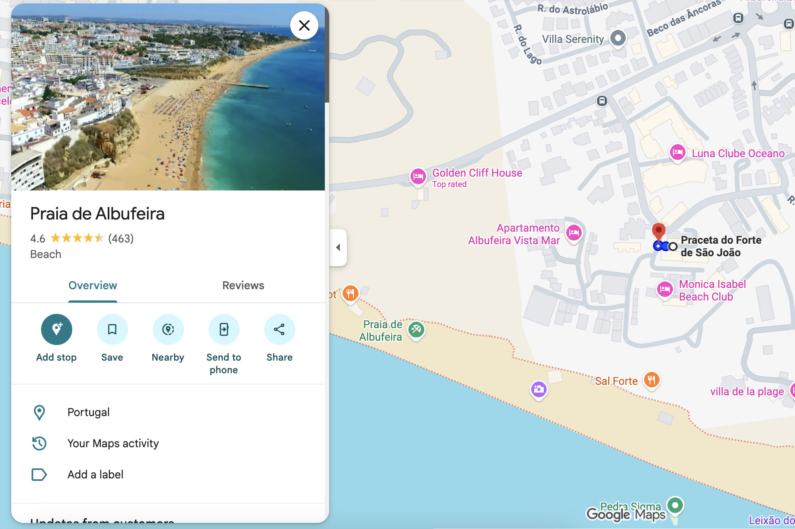Open the 463 reviews count link
Viewport: 795px width, 529px height.
click(121, 239)
